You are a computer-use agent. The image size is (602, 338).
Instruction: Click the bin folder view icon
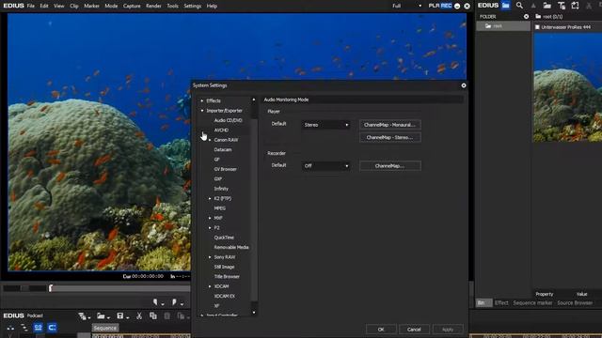pyautogui.click(x=506, y=6)
